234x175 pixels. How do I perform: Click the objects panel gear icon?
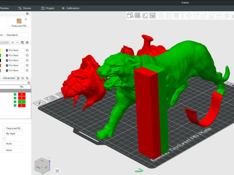tap(29, 83)
